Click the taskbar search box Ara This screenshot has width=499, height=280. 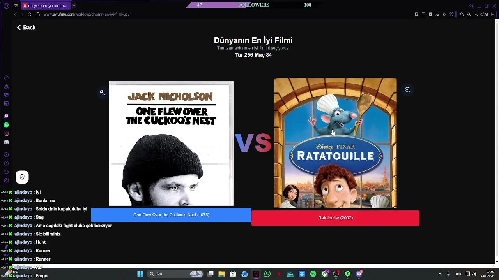point(175,274)
